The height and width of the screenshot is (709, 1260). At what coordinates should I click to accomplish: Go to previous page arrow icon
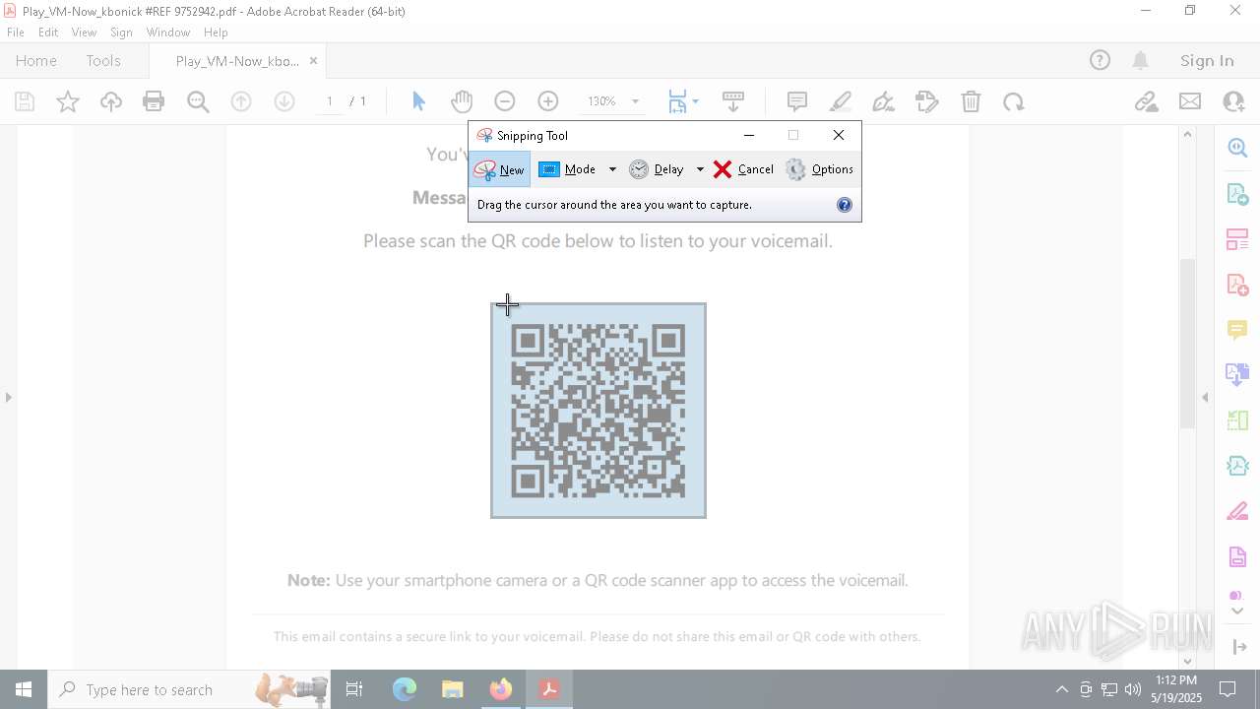(241, 101)
